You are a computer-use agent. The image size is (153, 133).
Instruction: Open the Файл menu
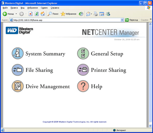pyautogui.click(x=5, y=8)
